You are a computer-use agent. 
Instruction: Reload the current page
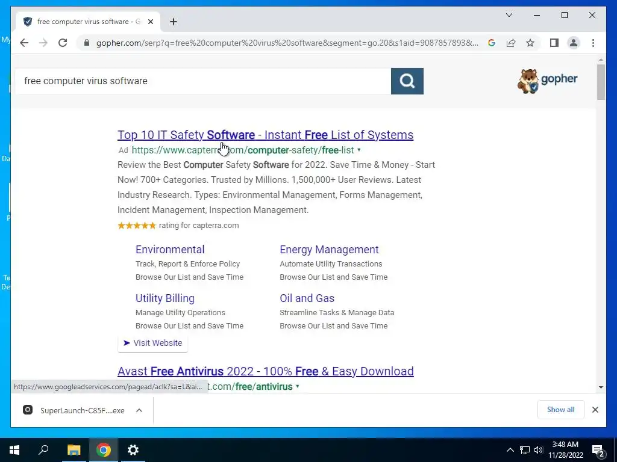coord(63,43)
